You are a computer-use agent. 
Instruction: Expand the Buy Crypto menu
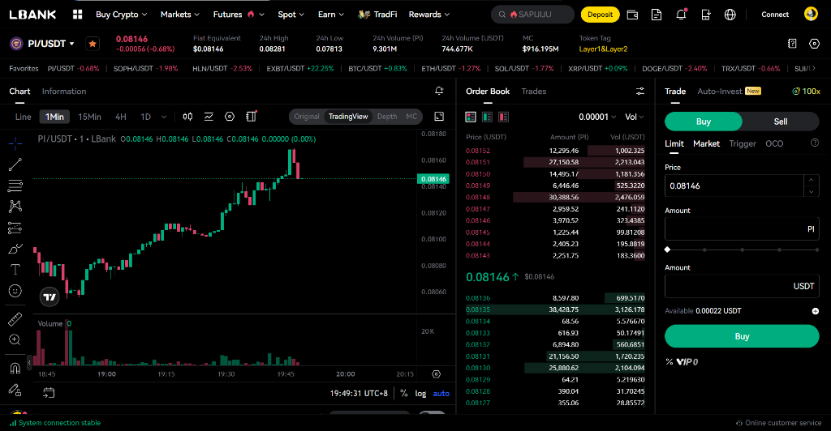click(122, 15)
